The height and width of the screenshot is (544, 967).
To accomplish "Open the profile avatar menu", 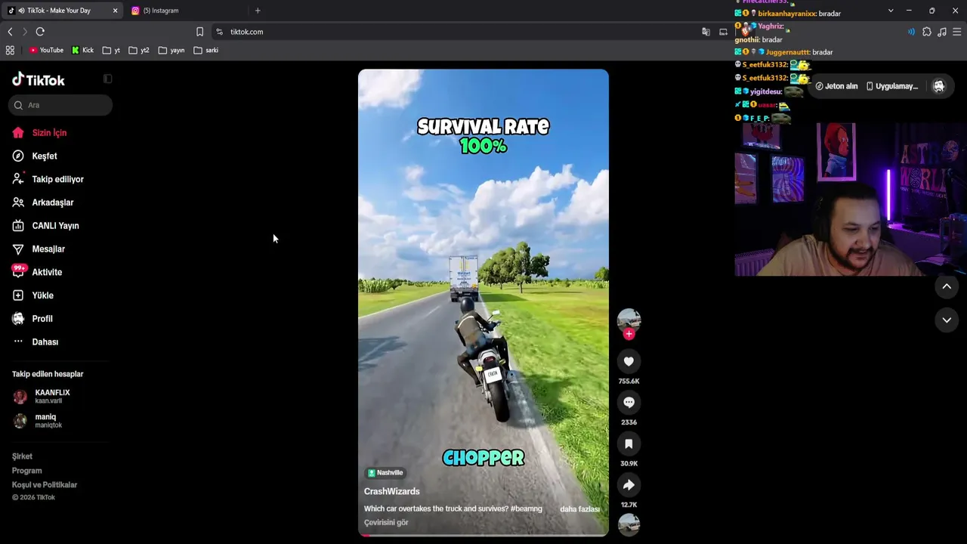I will pyautogui.click(x=939, y=86).
